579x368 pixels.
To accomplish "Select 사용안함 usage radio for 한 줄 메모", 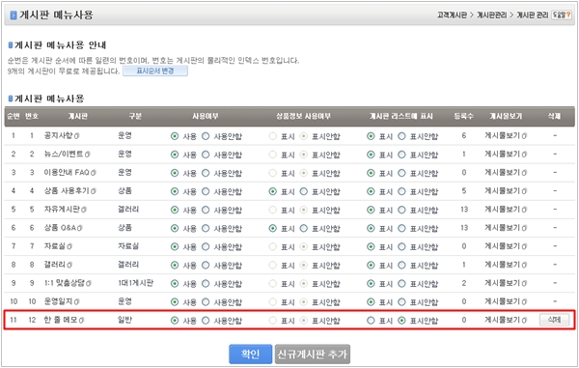I will coord(206,321).
